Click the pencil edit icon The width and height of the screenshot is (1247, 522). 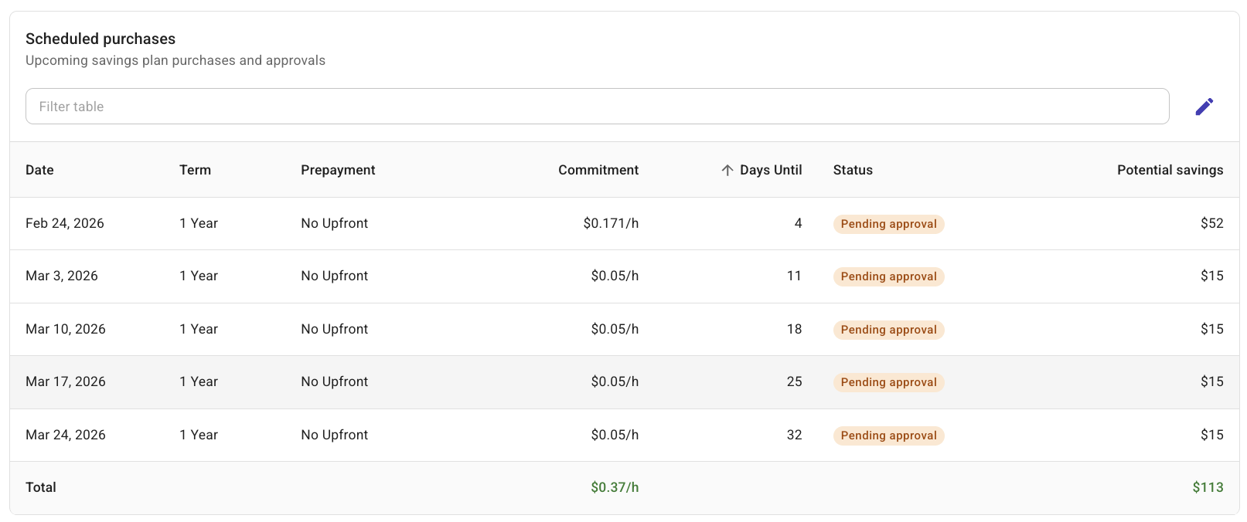[1204, 107]
